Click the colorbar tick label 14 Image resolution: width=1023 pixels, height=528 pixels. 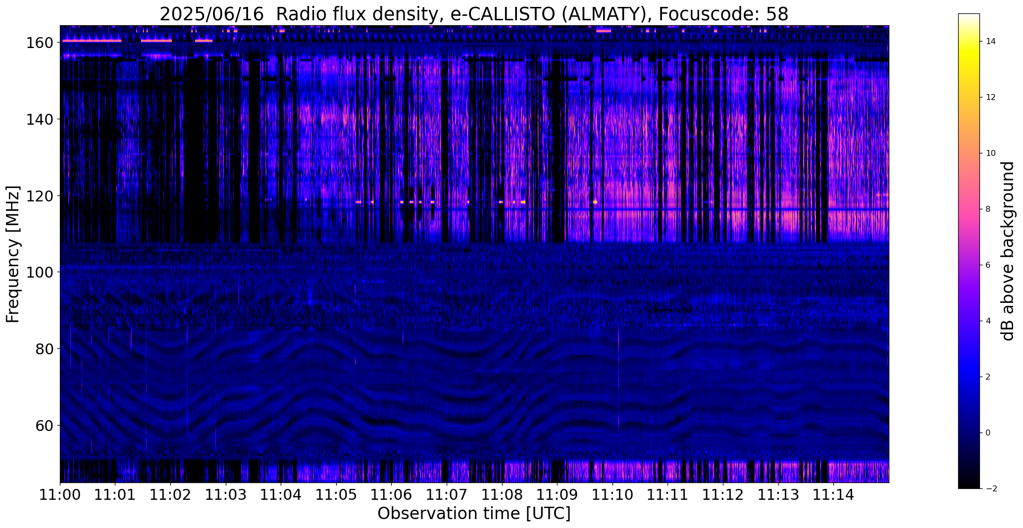point(991,42)
